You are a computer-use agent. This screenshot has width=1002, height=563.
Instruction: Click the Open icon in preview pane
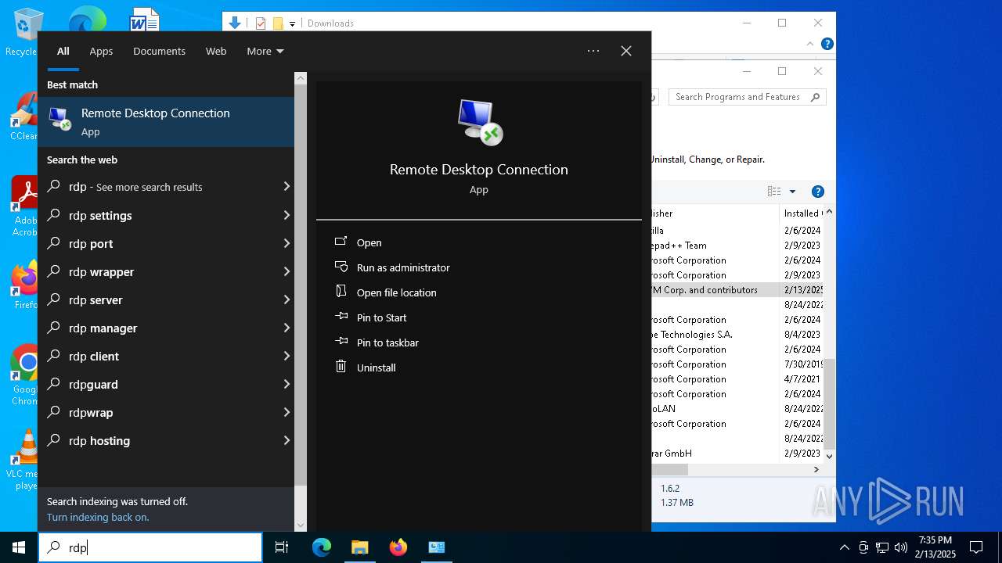(341, 242)
